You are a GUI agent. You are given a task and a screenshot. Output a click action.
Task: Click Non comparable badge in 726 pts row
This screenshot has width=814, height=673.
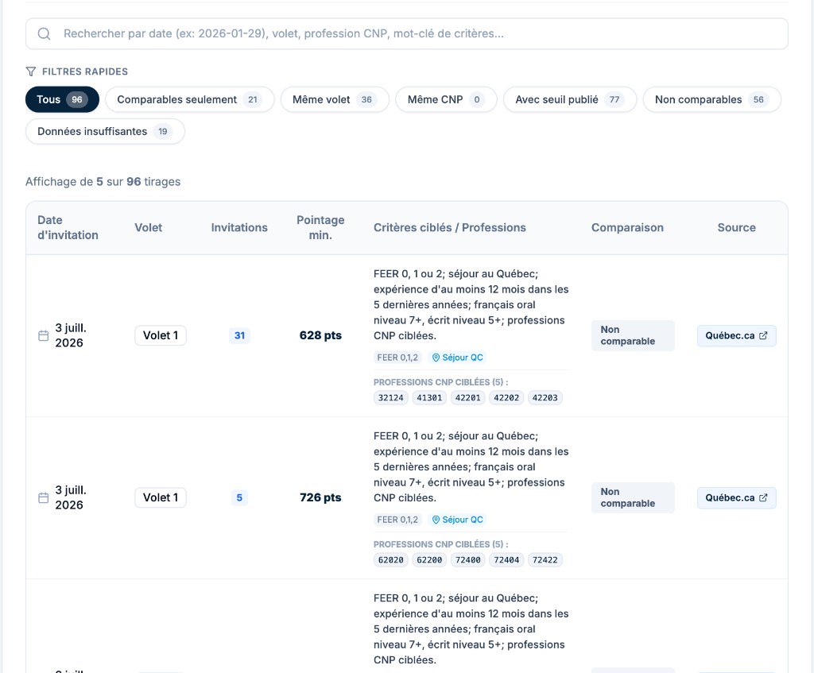(x=633, y=497)
